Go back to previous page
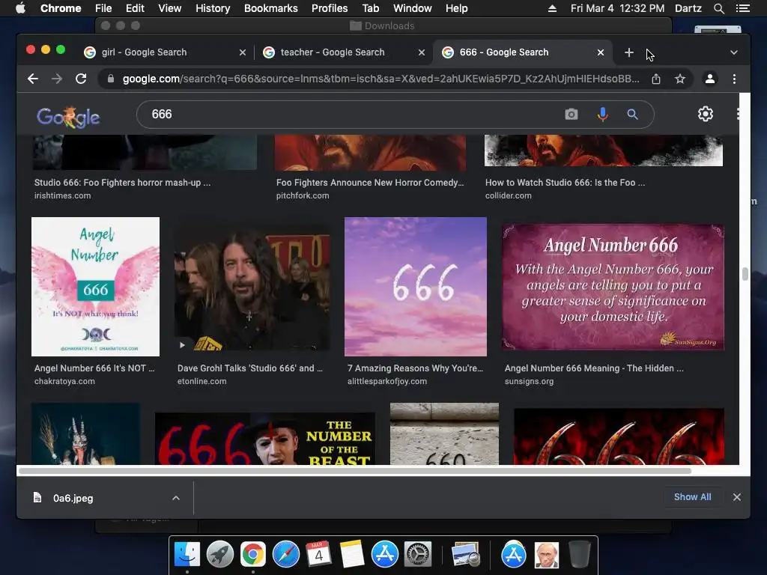Viewport: 767px width, 575px height. click(x=33, y=79)
